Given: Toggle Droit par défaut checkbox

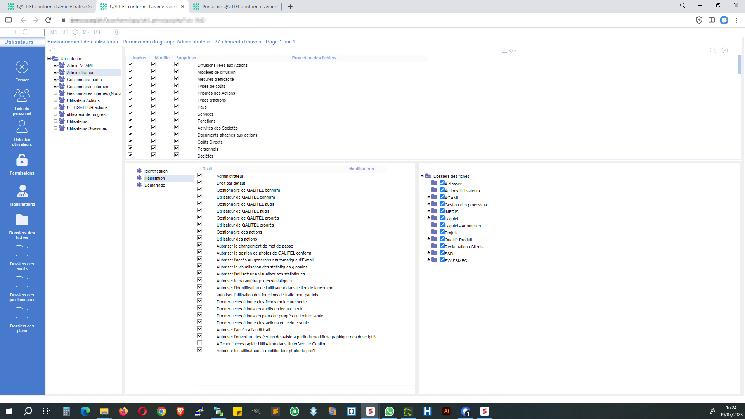Looking at the screenshot, I should click(x=199, y=182).
